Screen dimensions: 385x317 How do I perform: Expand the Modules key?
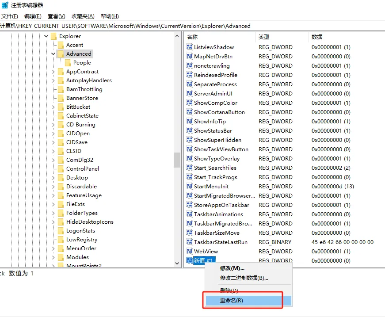click(53, 257)
